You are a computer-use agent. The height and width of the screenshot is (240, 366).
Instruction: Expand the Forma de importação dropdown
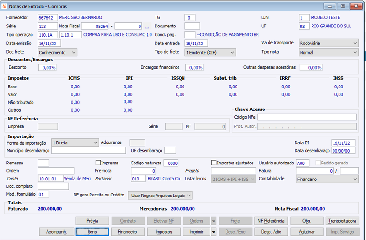(75, 142)
